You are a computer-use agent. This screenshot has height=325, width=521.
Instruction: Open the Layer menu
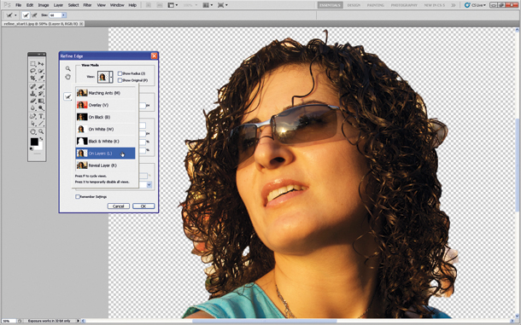point(58,5)
